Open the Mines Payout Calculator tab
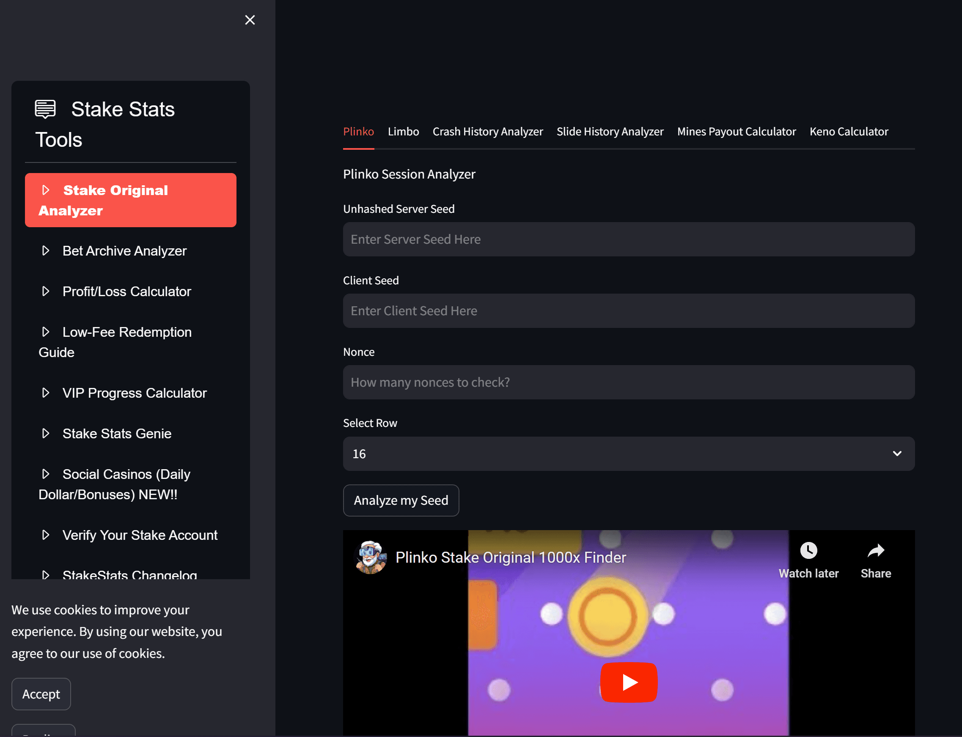 click(737, 132)
